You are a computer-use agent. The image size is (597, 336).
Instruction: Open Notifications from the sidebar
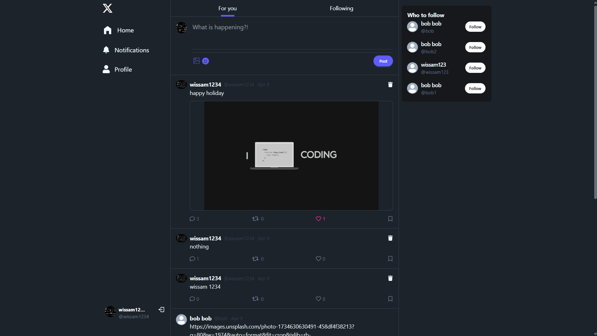tap(126, 50)
